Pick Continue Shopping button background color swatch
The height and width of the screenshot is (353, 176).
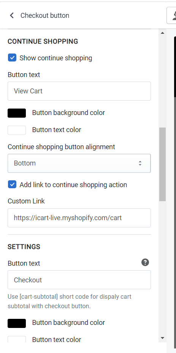[x=17, y=113]
